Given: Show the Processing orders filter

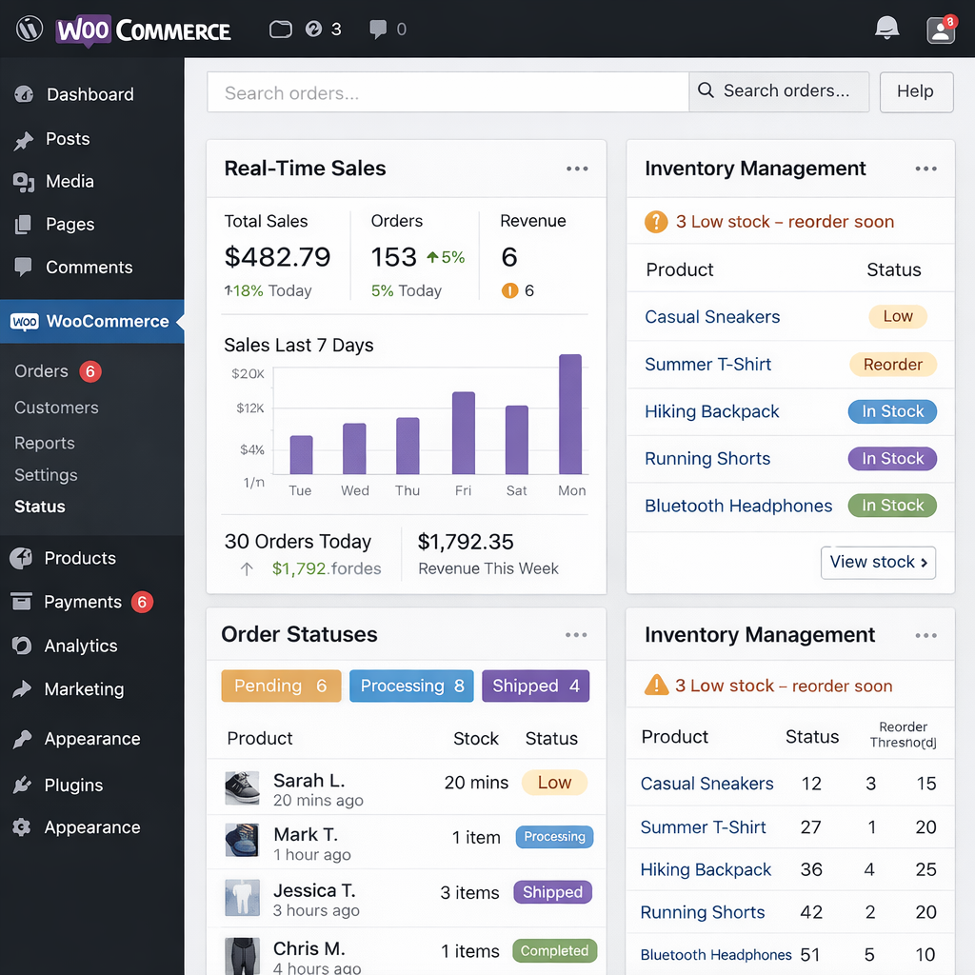Looking at the screenshot, I should [x=411, y=686].
